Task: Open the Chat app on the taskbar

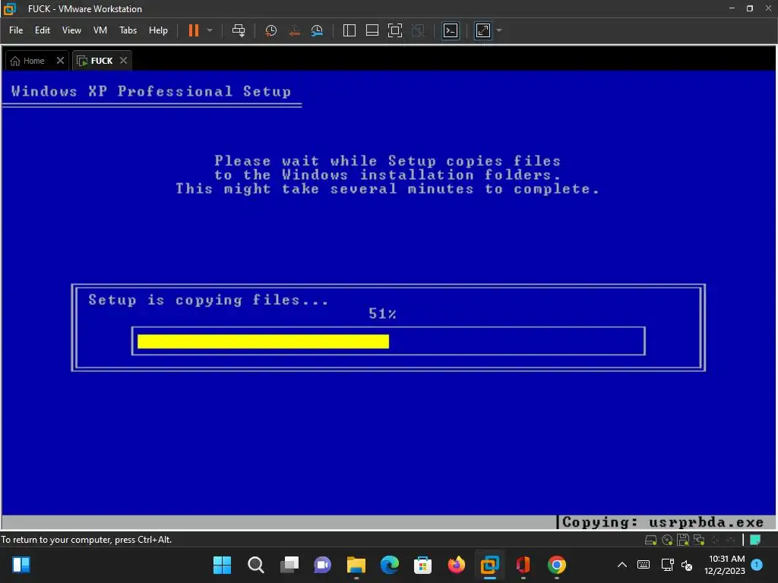Action: click(322, 565)
